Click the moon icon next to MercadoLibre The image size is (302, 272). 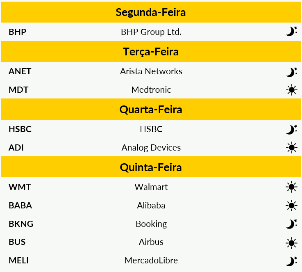(x=291, y=261)
